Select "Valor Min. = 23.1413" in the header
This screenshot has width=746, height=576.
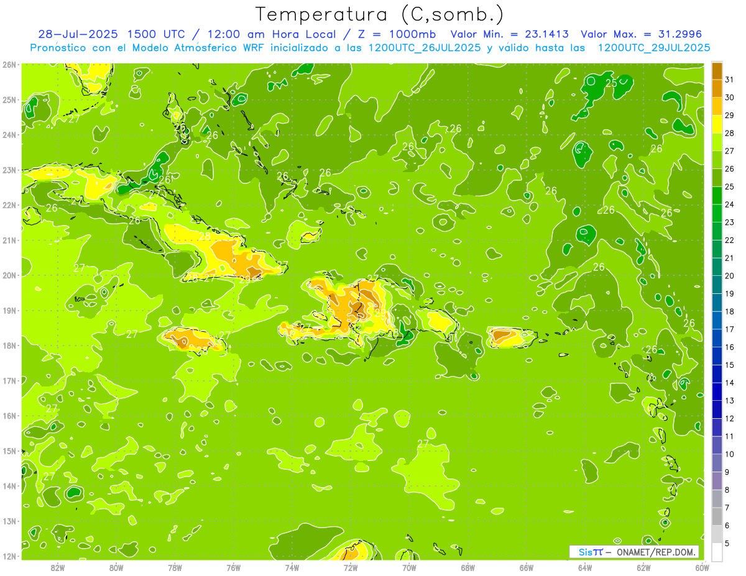click(x=510, y=34)
